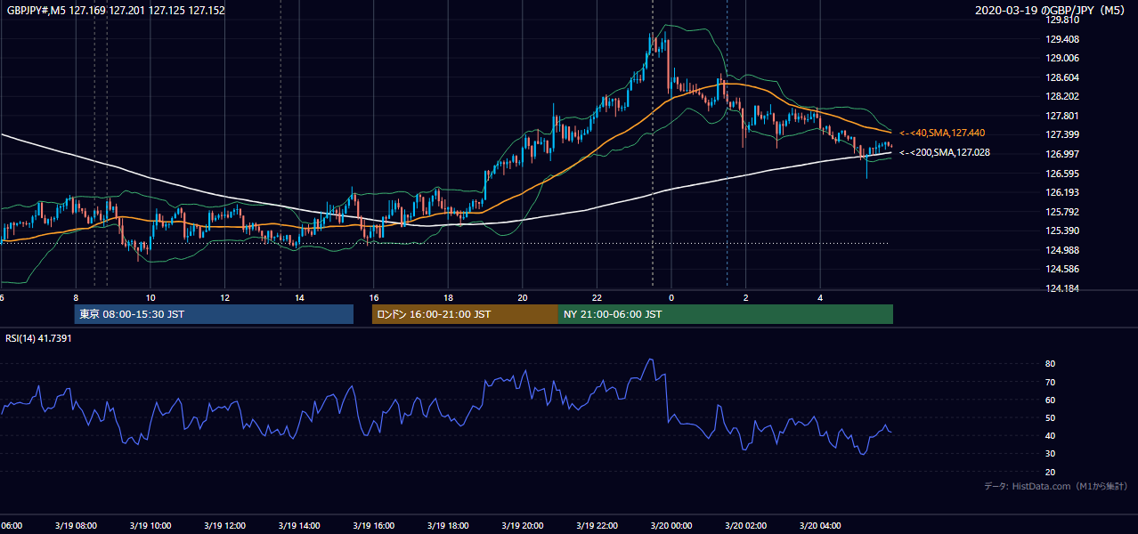Click price axis value 127.399

[1062, 134]
